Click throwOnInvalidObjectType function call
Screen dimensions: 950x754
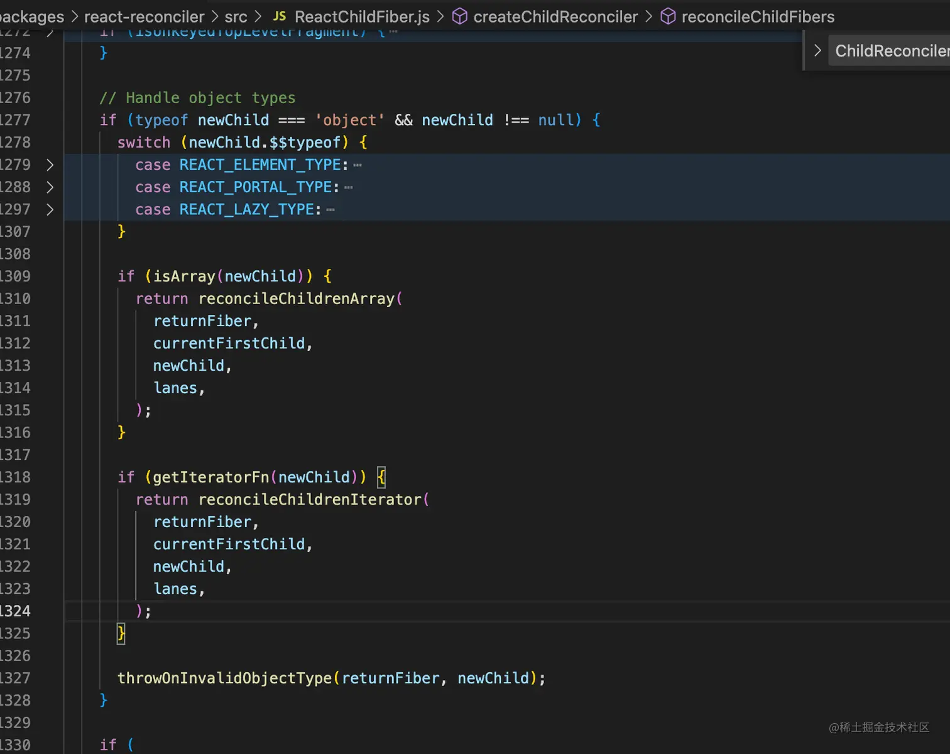[x=225, y=679]
